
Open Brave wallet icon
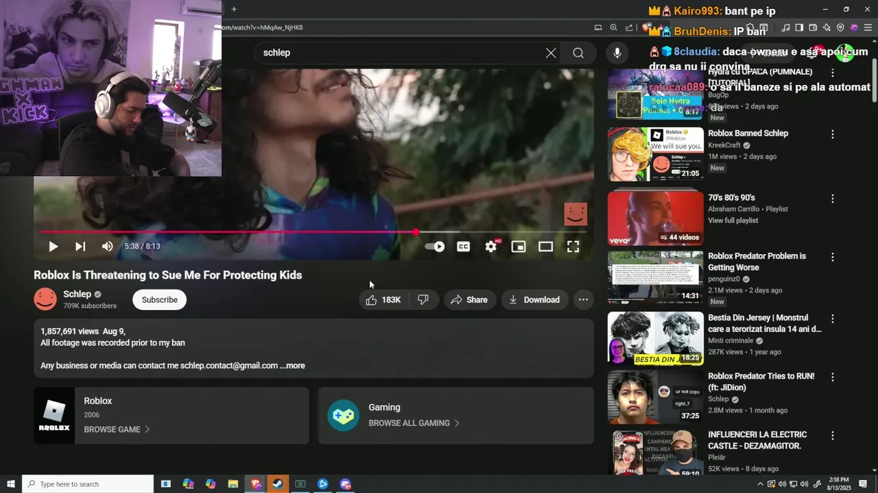(813, 27)
